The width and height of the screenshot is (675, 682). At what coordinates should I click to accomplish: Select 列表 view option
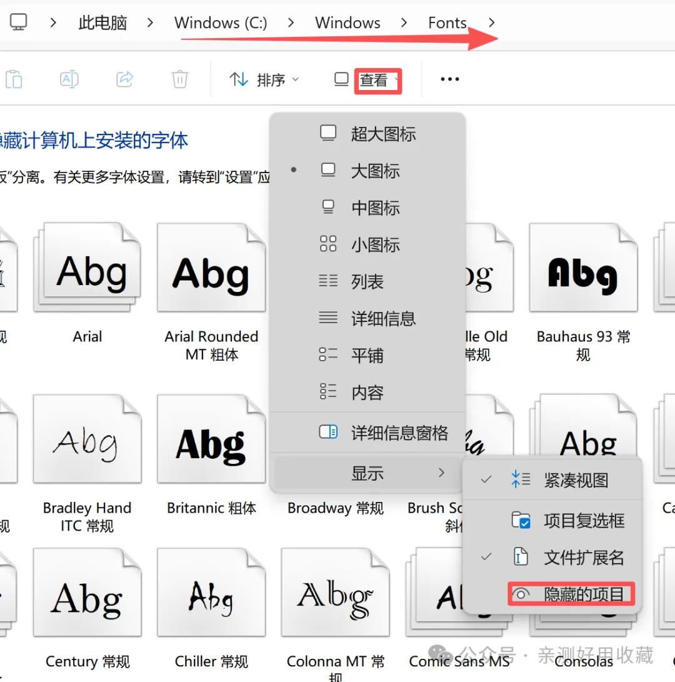(x=367, y=282)
